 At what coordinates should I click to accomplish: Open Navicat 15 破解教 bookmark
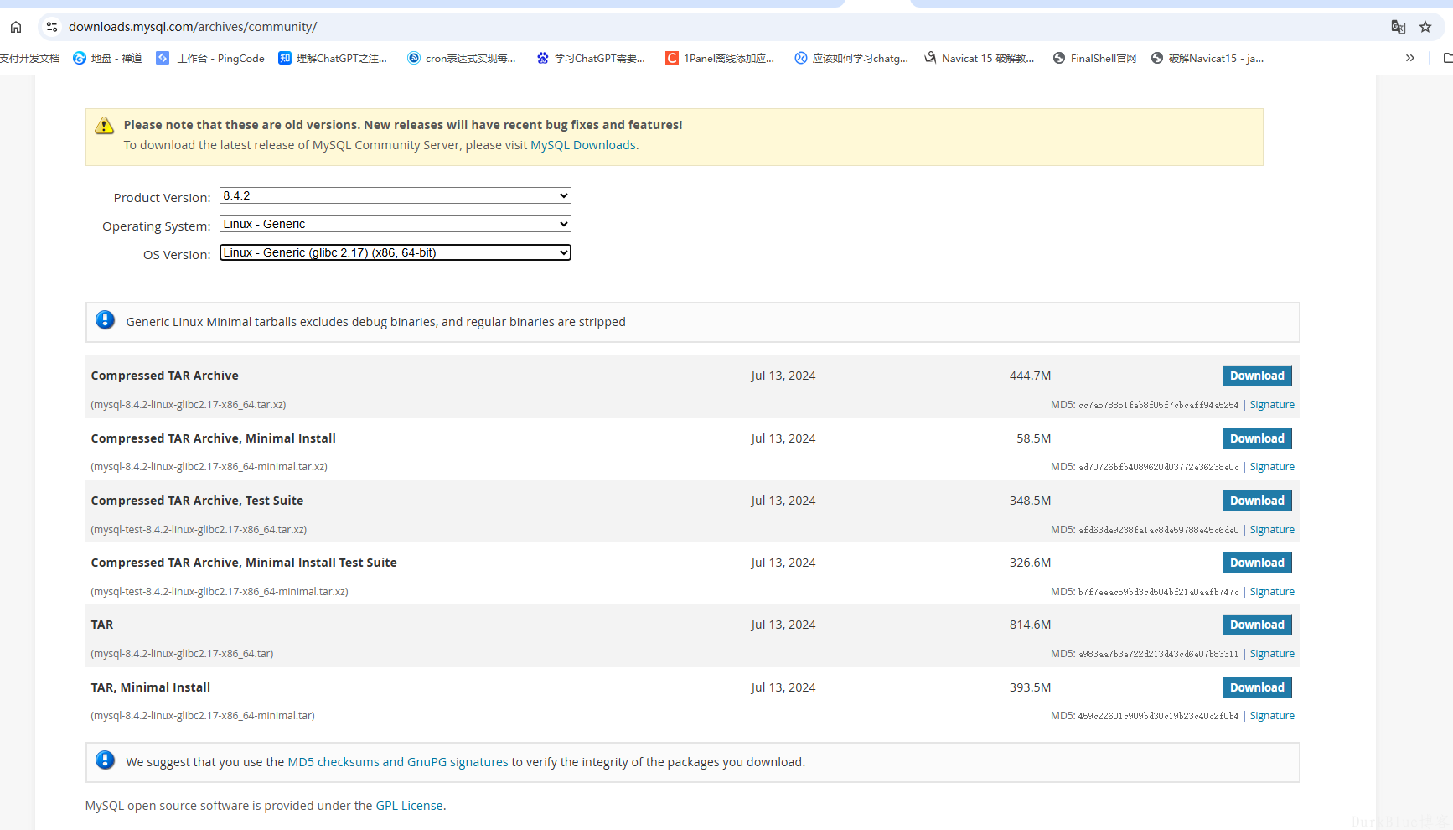tap(979, 58)
